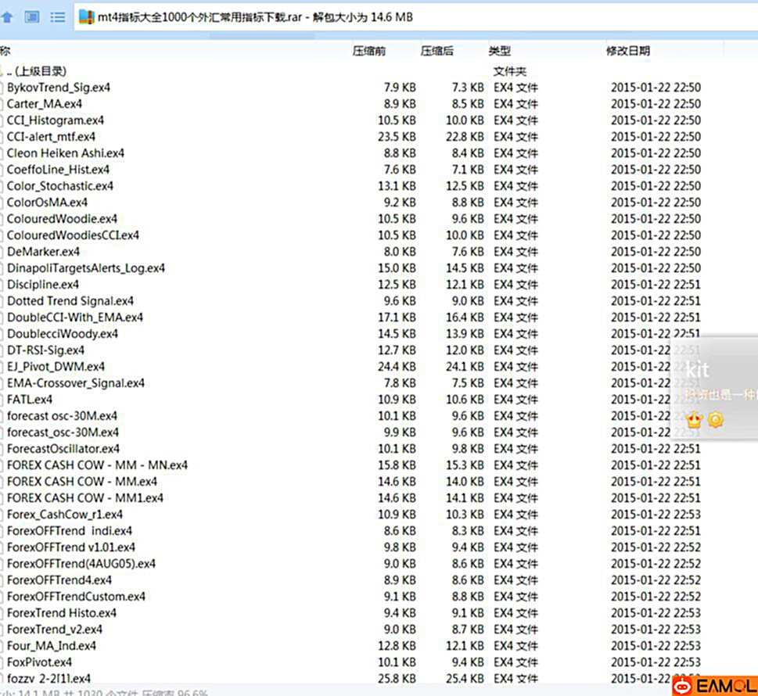The width and height of the screenshot is (758, 696).
Task: Select file DoubleCCI-With_EMA.ex4
Action: [x=75, y=318]
